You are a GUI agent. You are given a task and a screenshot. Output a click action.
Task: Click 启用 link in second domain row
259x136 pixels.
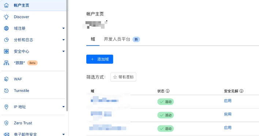tap(228, 114)
